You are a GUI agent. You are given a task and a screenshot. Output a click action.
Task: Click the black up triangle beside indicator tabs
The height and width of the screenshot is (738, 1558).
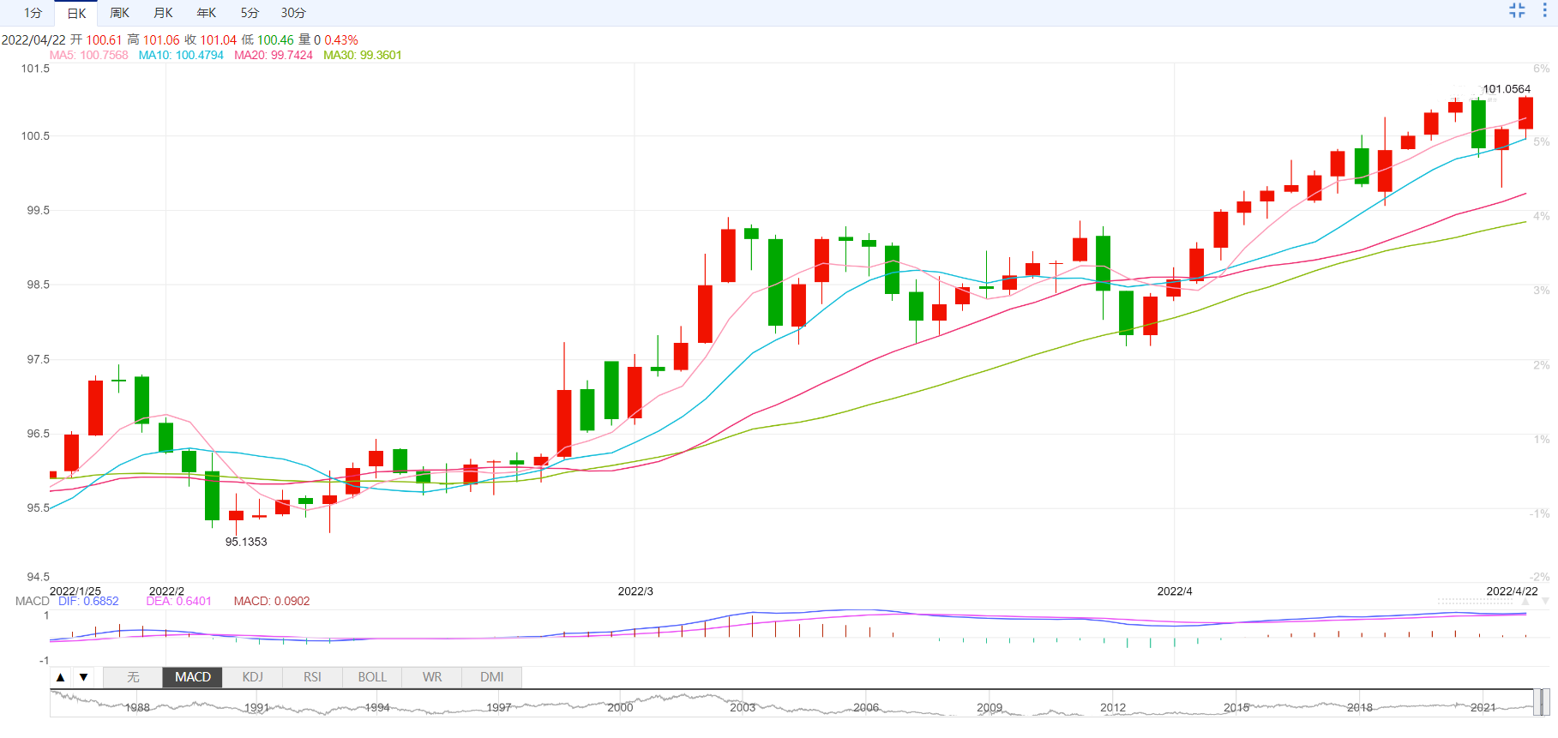60,677
